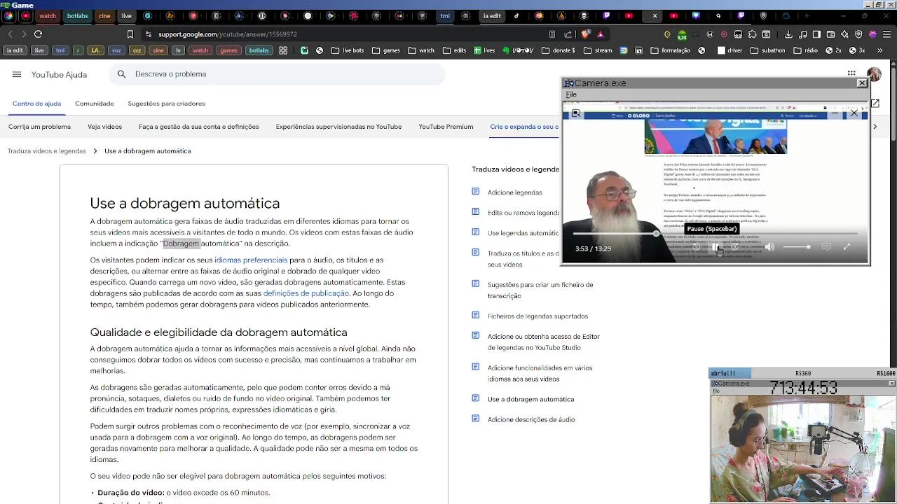Mute the video with the speaker icon
This screenshot has width=897, height=504.
[x=769, y=247]
